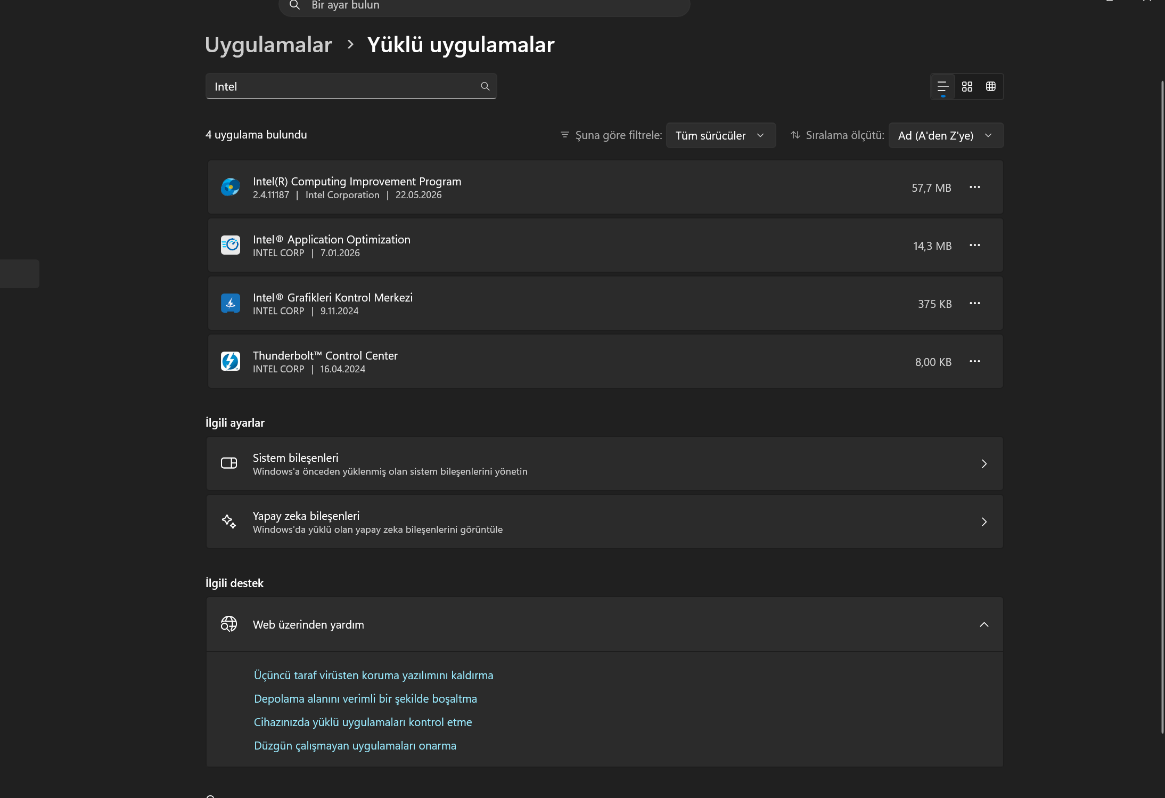Click the Yapay zeka bileşenleri title text
The image size is (1165, 798).
[306, 516]
